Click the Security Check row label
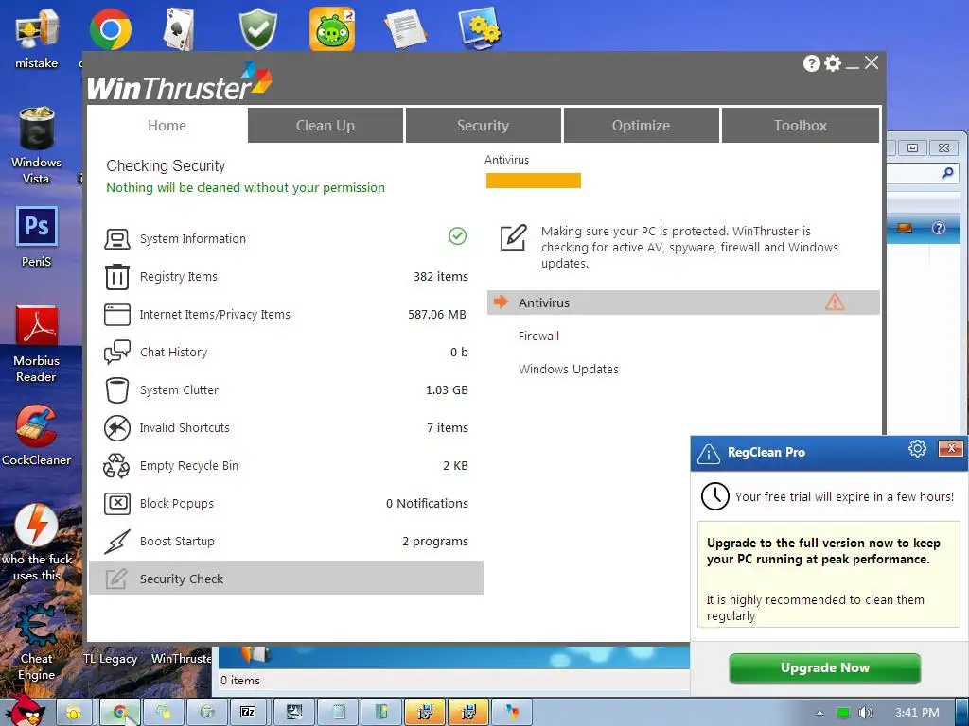Image resolution: width=969 pixels, height=726 pixels. click(181, 579)
